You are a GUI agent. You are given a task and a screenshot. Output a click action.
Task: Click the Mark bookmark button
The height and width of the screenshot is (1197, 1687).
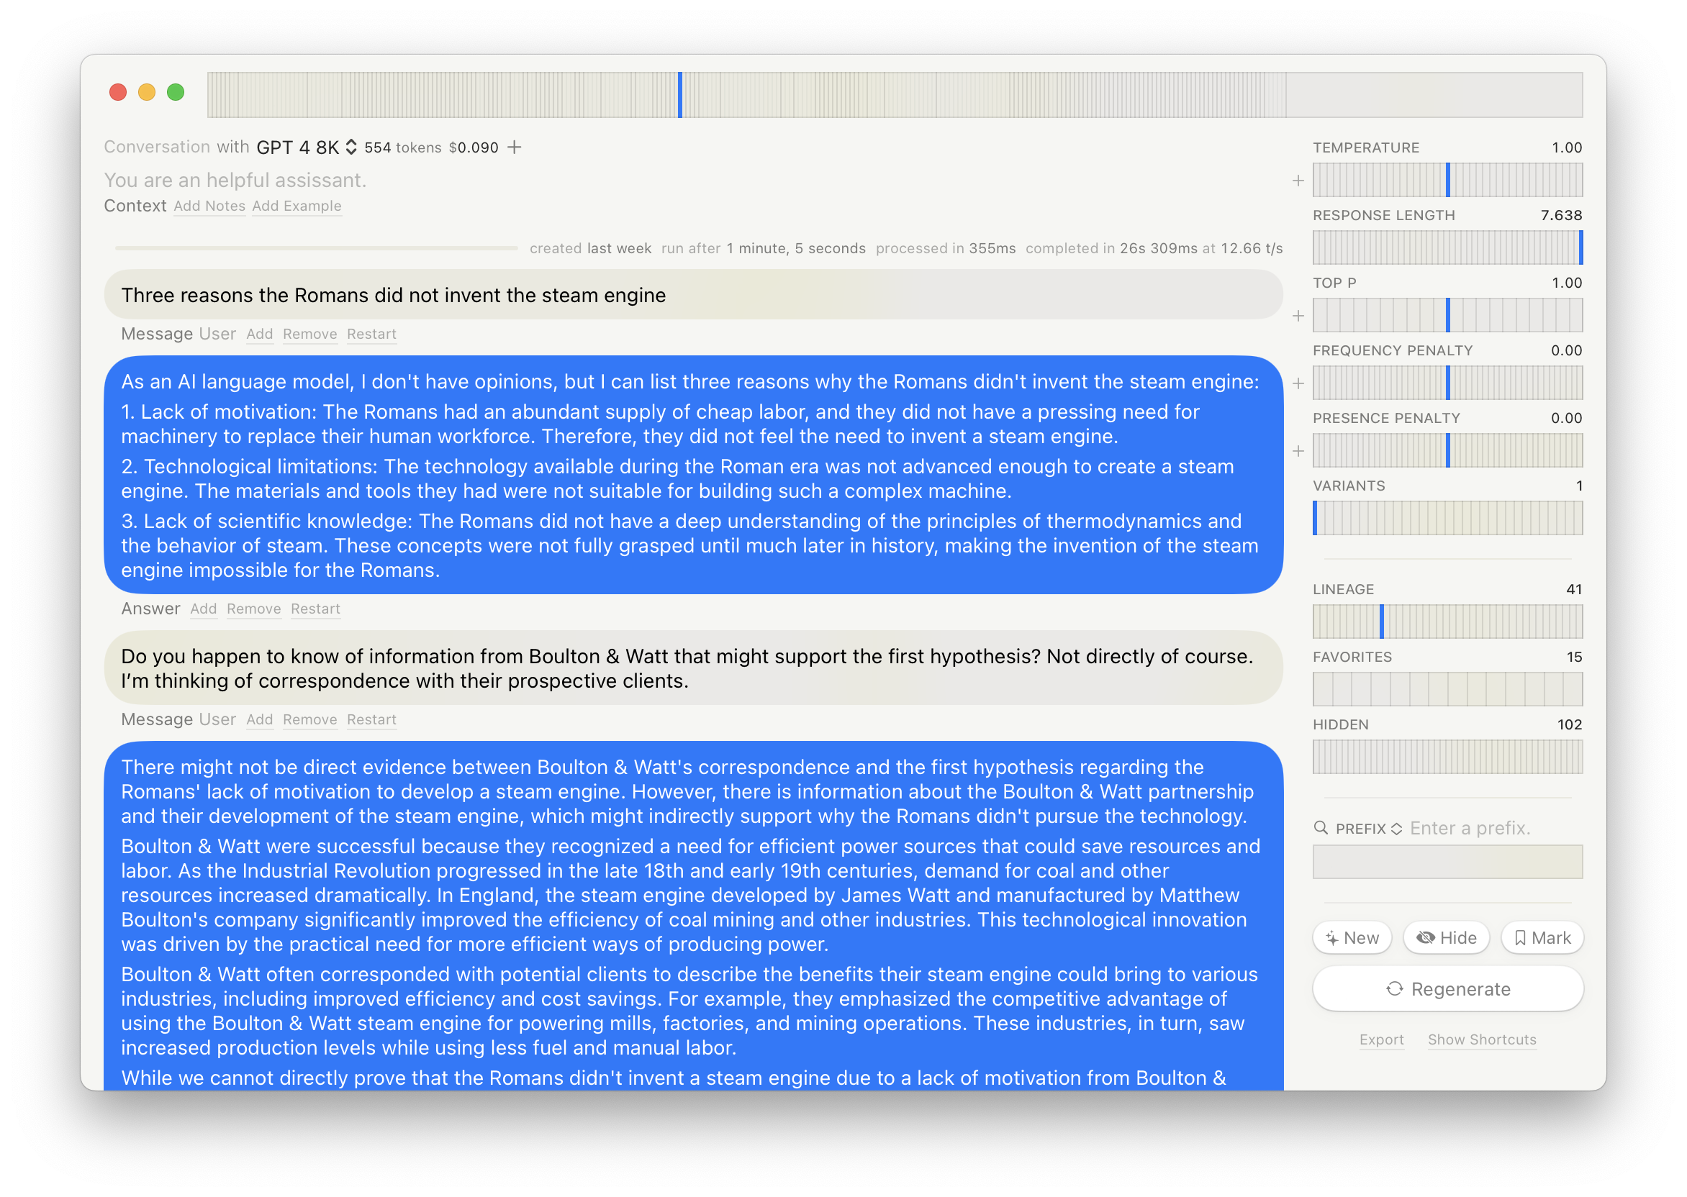pos(1542,937)
